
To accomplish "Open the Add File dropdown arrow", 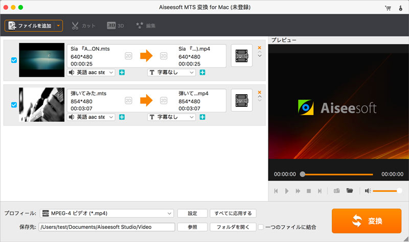I will pos(59,26).
